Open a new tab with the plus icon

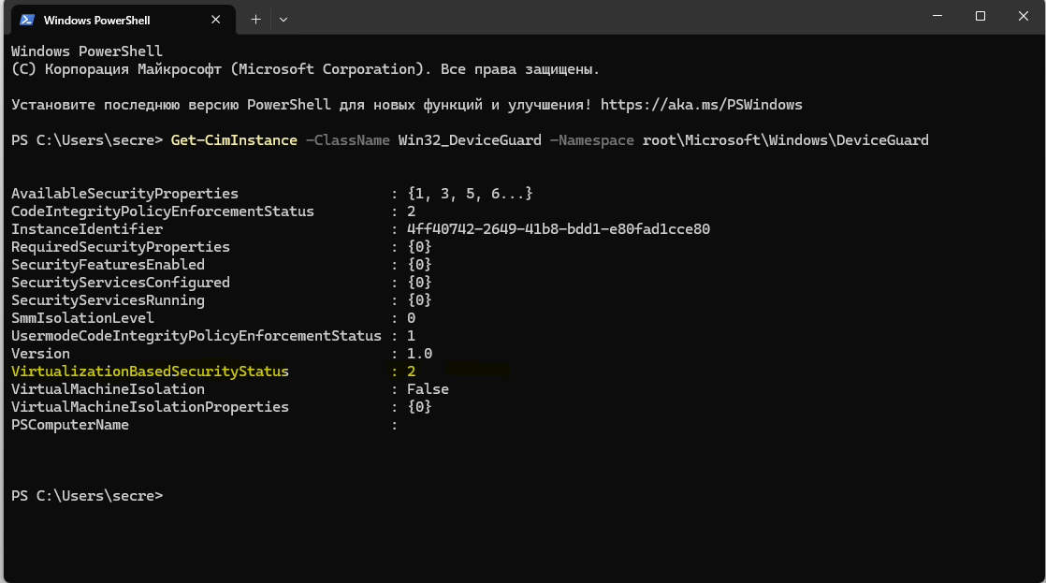255,19
